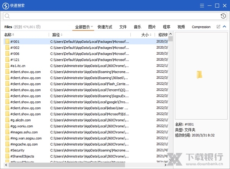
Task: Click folder icon of #images.sohu.com row
Action: [x=7, y=132]
